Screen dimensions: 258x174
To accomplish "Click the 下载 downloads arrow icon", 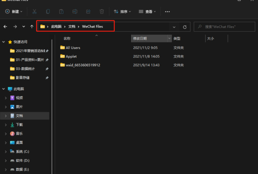I will point(12,125).
